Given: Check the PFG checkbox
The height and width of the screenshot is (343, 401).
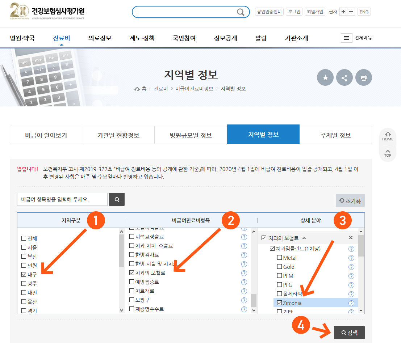Looking at the screenshot, I should pos(280,284).
